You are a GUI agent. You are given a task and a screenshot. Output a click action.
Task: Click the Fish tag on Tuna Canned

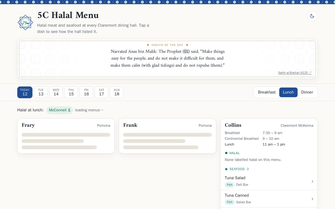click(230, 202)
